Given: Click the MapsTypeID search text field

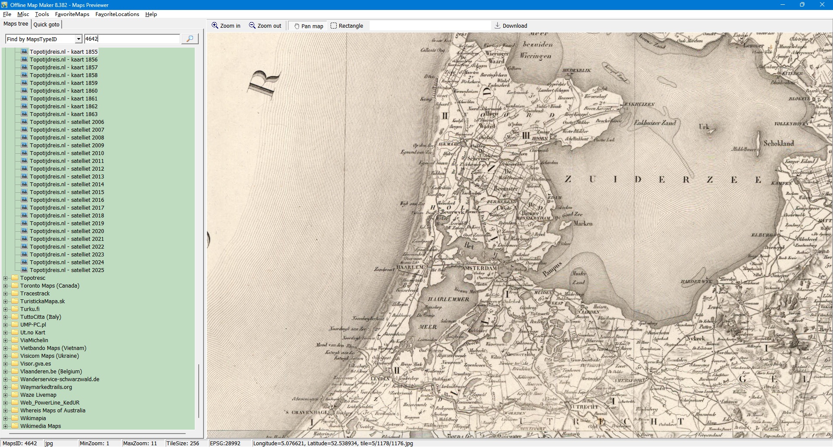Looking at the screenshot, I should click(x=132, y=39).
